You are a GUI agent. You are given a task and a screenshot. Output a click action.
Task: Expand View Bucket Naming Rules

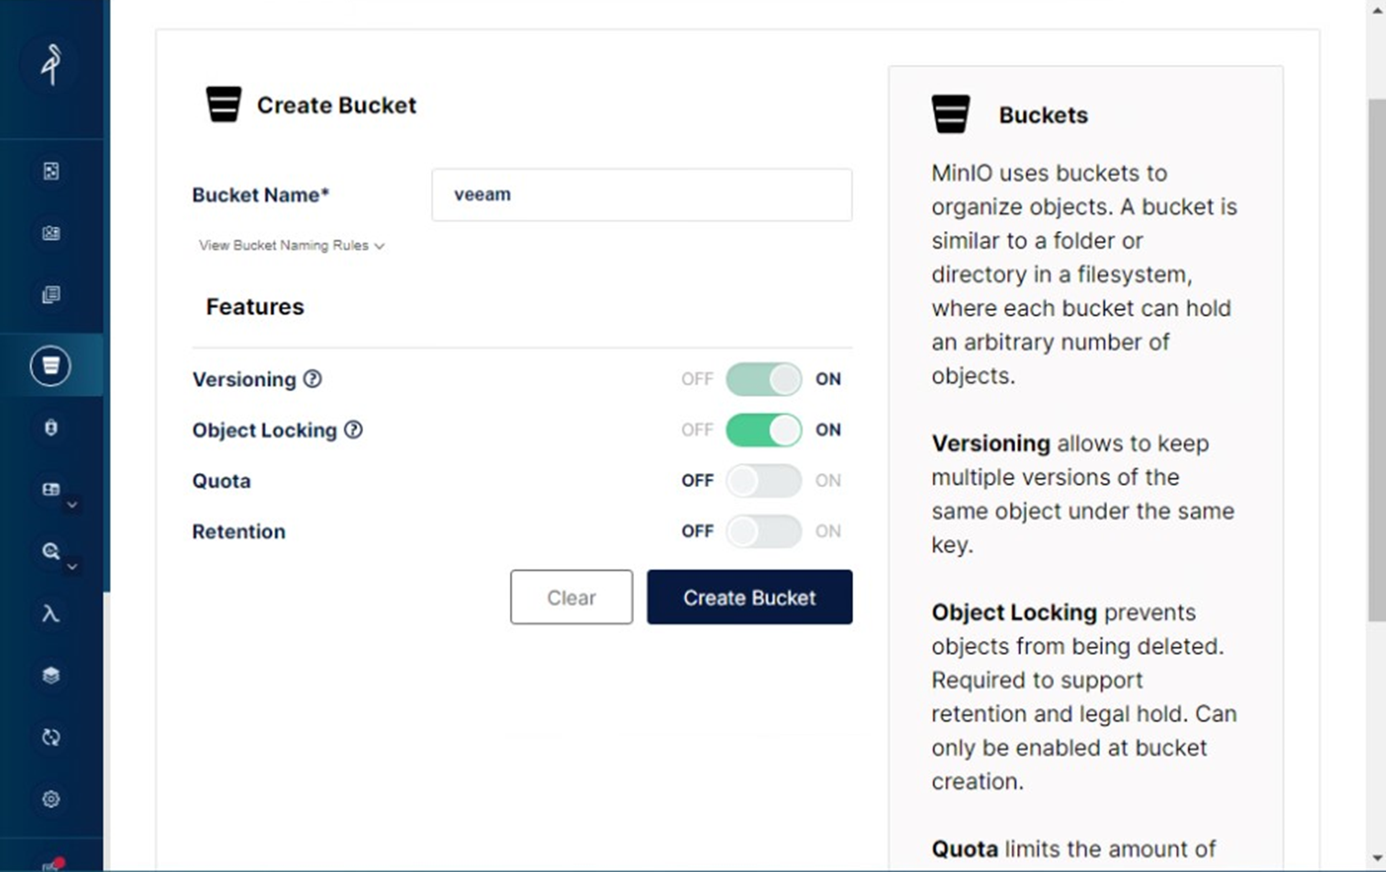(292, 246)
